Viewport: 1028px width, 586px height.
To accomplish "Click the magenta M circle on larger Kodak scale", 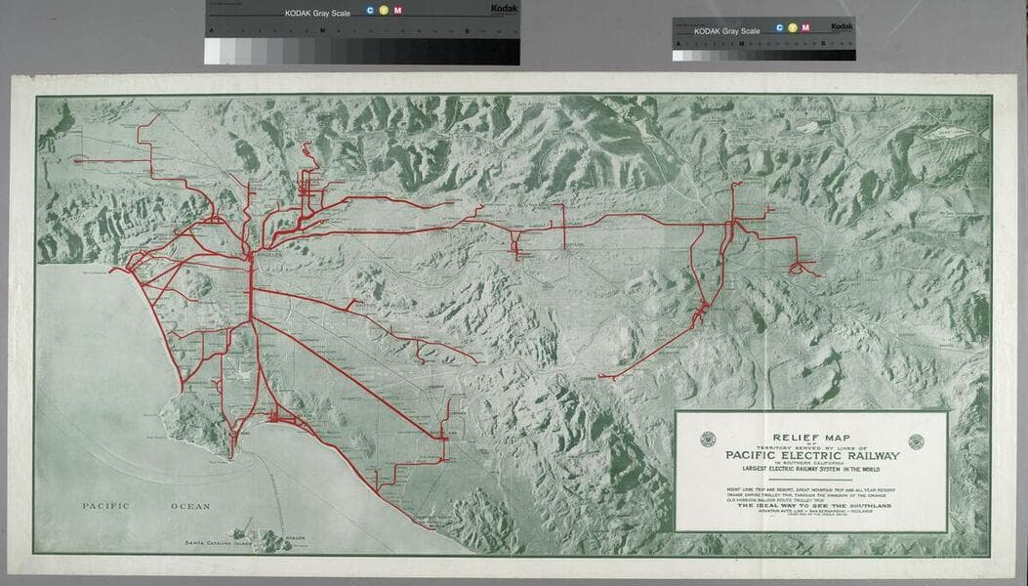I will [x=397, y=11].
